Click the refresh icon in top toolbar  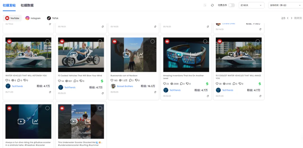click(212, 5)
